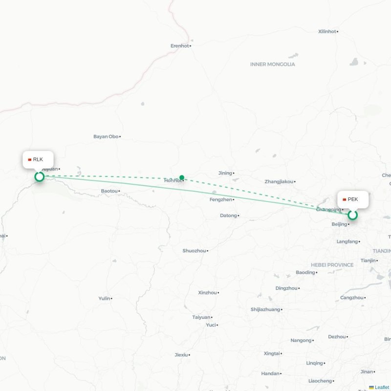Click the RLK airport circle marker
Screen dimensions: 391x391
click(x=40, y=177)
